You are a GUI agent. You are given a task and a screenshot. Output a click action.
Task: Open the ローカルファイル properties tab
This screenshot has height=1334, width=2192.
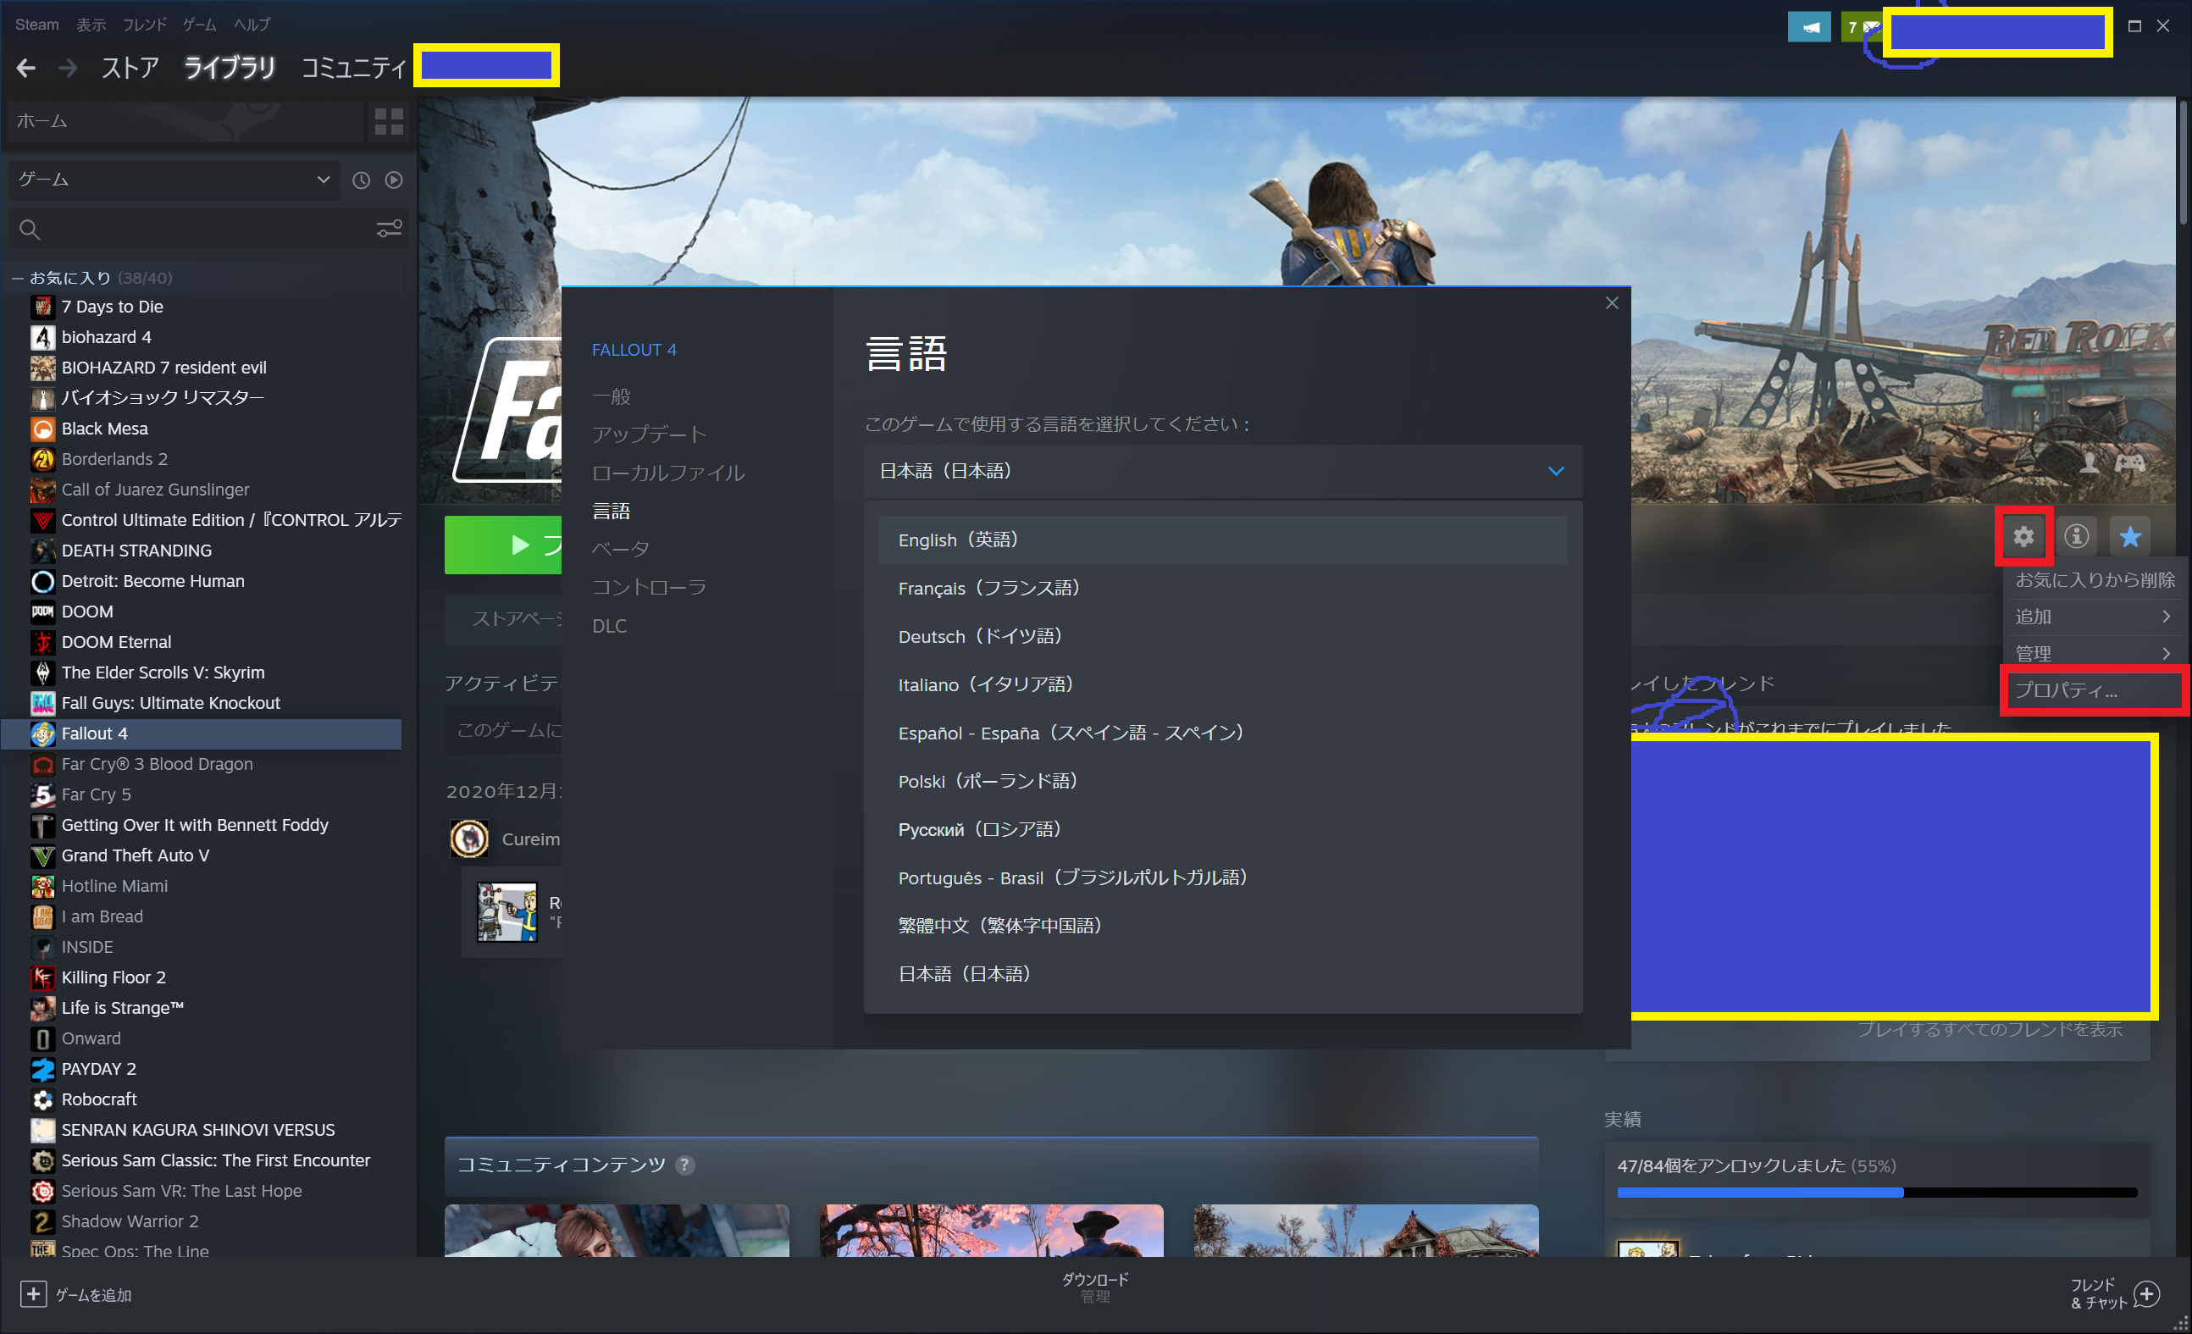pos(668,473)
